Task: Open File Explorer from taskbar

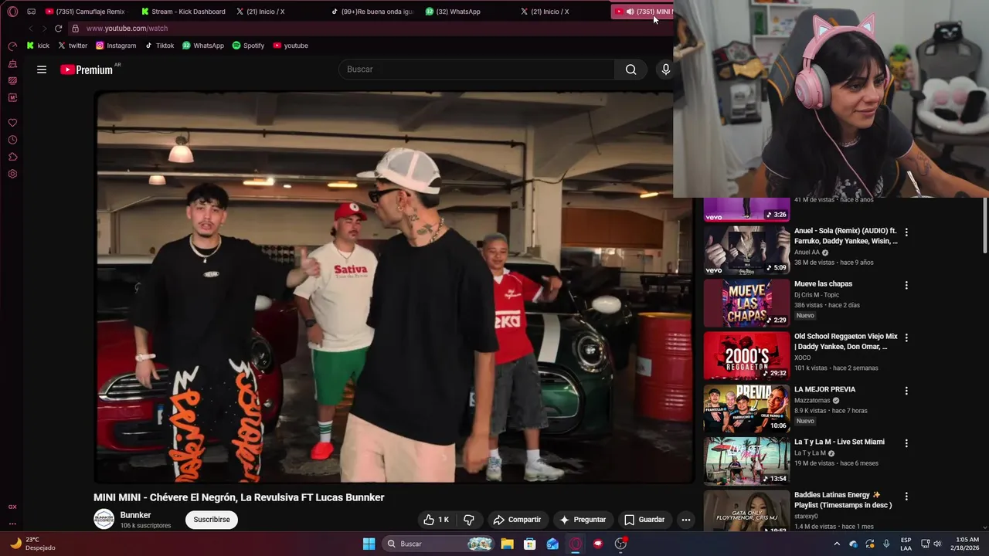Action: [x=507, y=544]
